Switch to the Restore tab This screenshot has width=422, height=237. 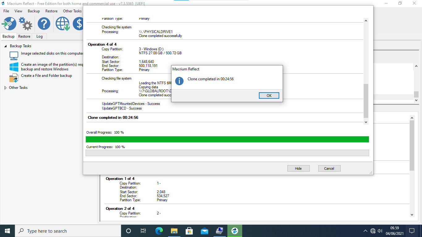[x=24, y=36]
